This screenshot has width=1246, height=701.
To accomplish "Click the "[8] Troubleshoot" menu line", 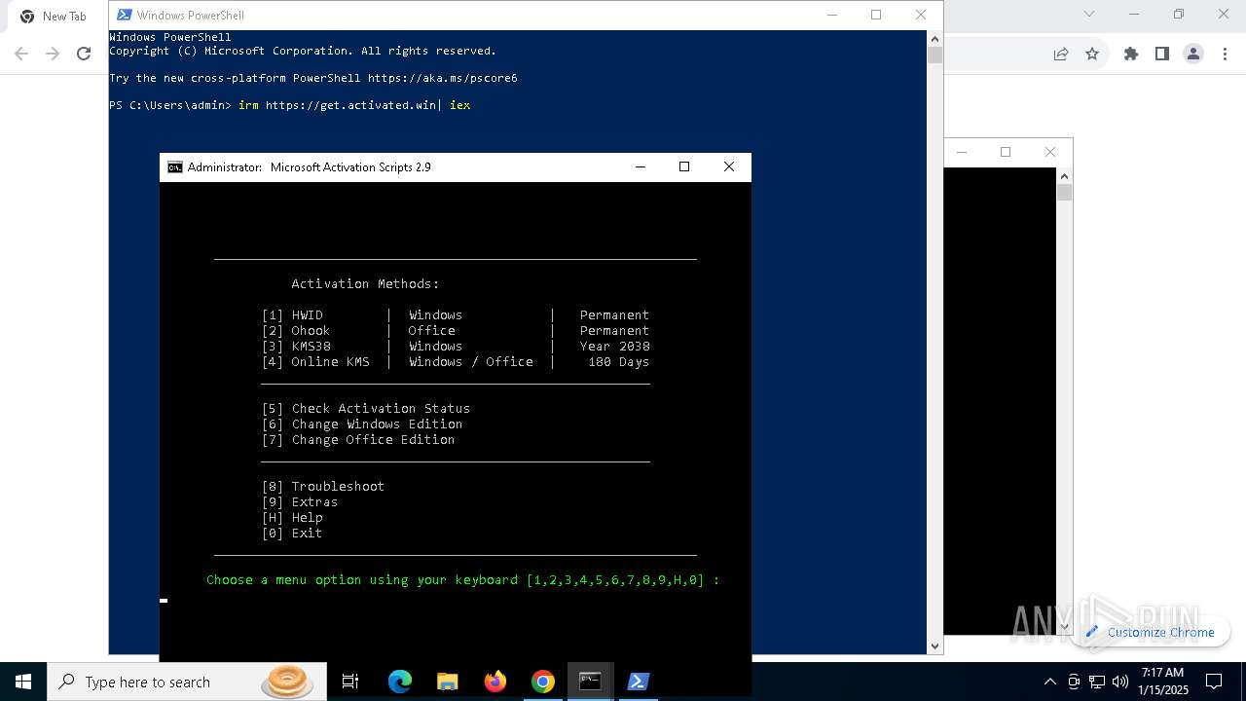I will [x=323, y=487].
